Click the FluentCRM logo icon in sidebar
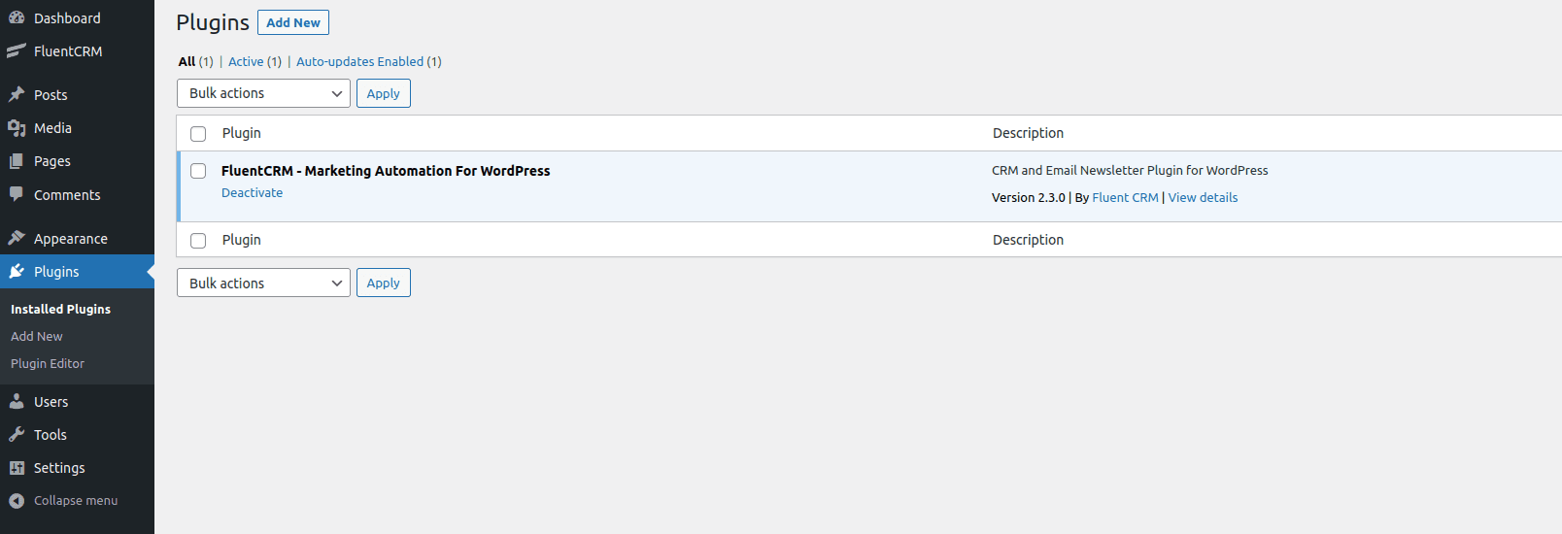Image resolution: width=1562 pixels, height=534 pixels. pyautogui.click(x=17, y=50)
